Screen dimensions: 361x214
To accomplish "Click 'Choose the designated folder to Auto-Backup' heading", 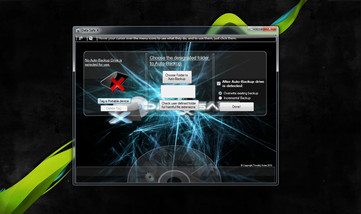I will [x=179, y=61].
